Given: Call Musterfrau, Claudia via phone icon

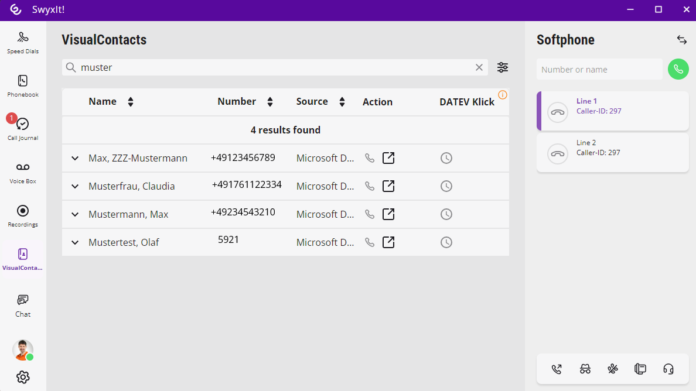Looking at the screenshot, I should 370,186.
